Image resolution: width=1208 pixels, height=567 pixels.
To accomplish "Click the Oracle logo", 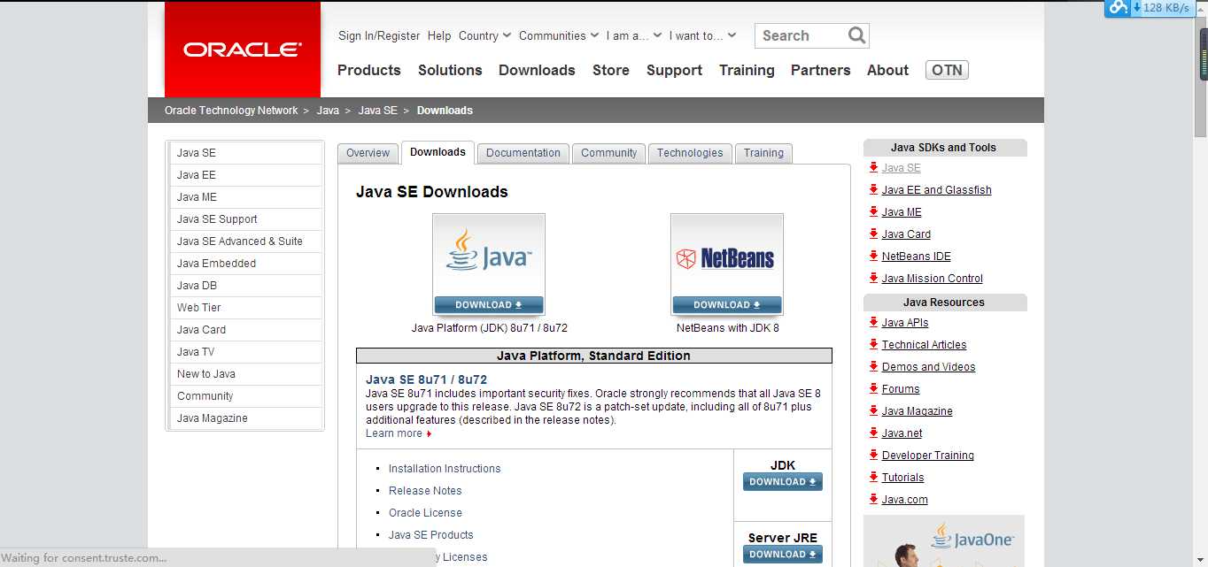I will pyautogui.click(x=242, y=50).
